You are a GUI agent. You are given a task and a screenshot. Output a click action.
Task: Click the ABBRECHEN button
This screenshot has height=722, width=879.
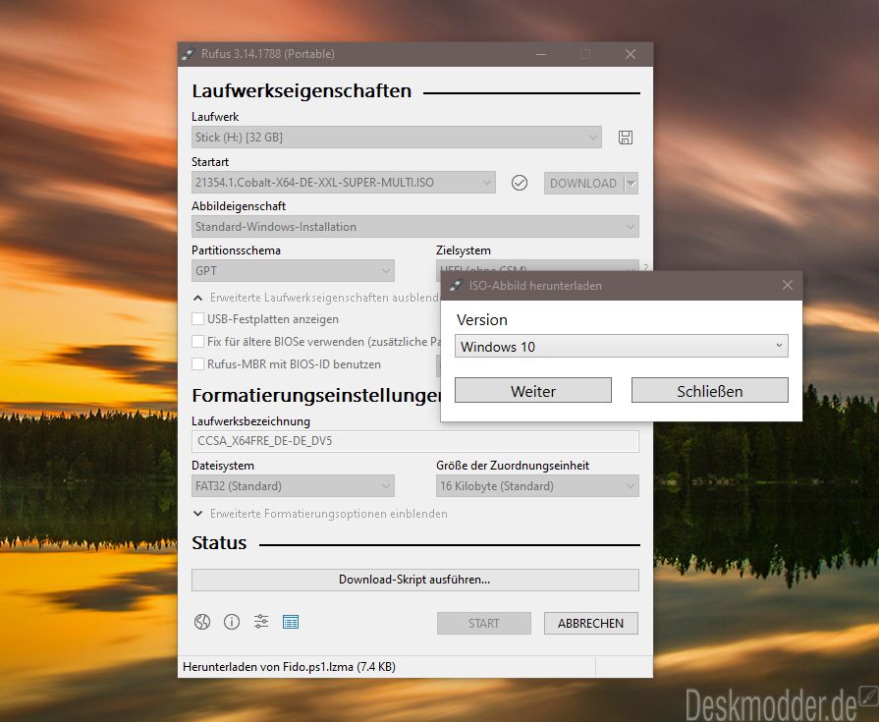[591, 624]
